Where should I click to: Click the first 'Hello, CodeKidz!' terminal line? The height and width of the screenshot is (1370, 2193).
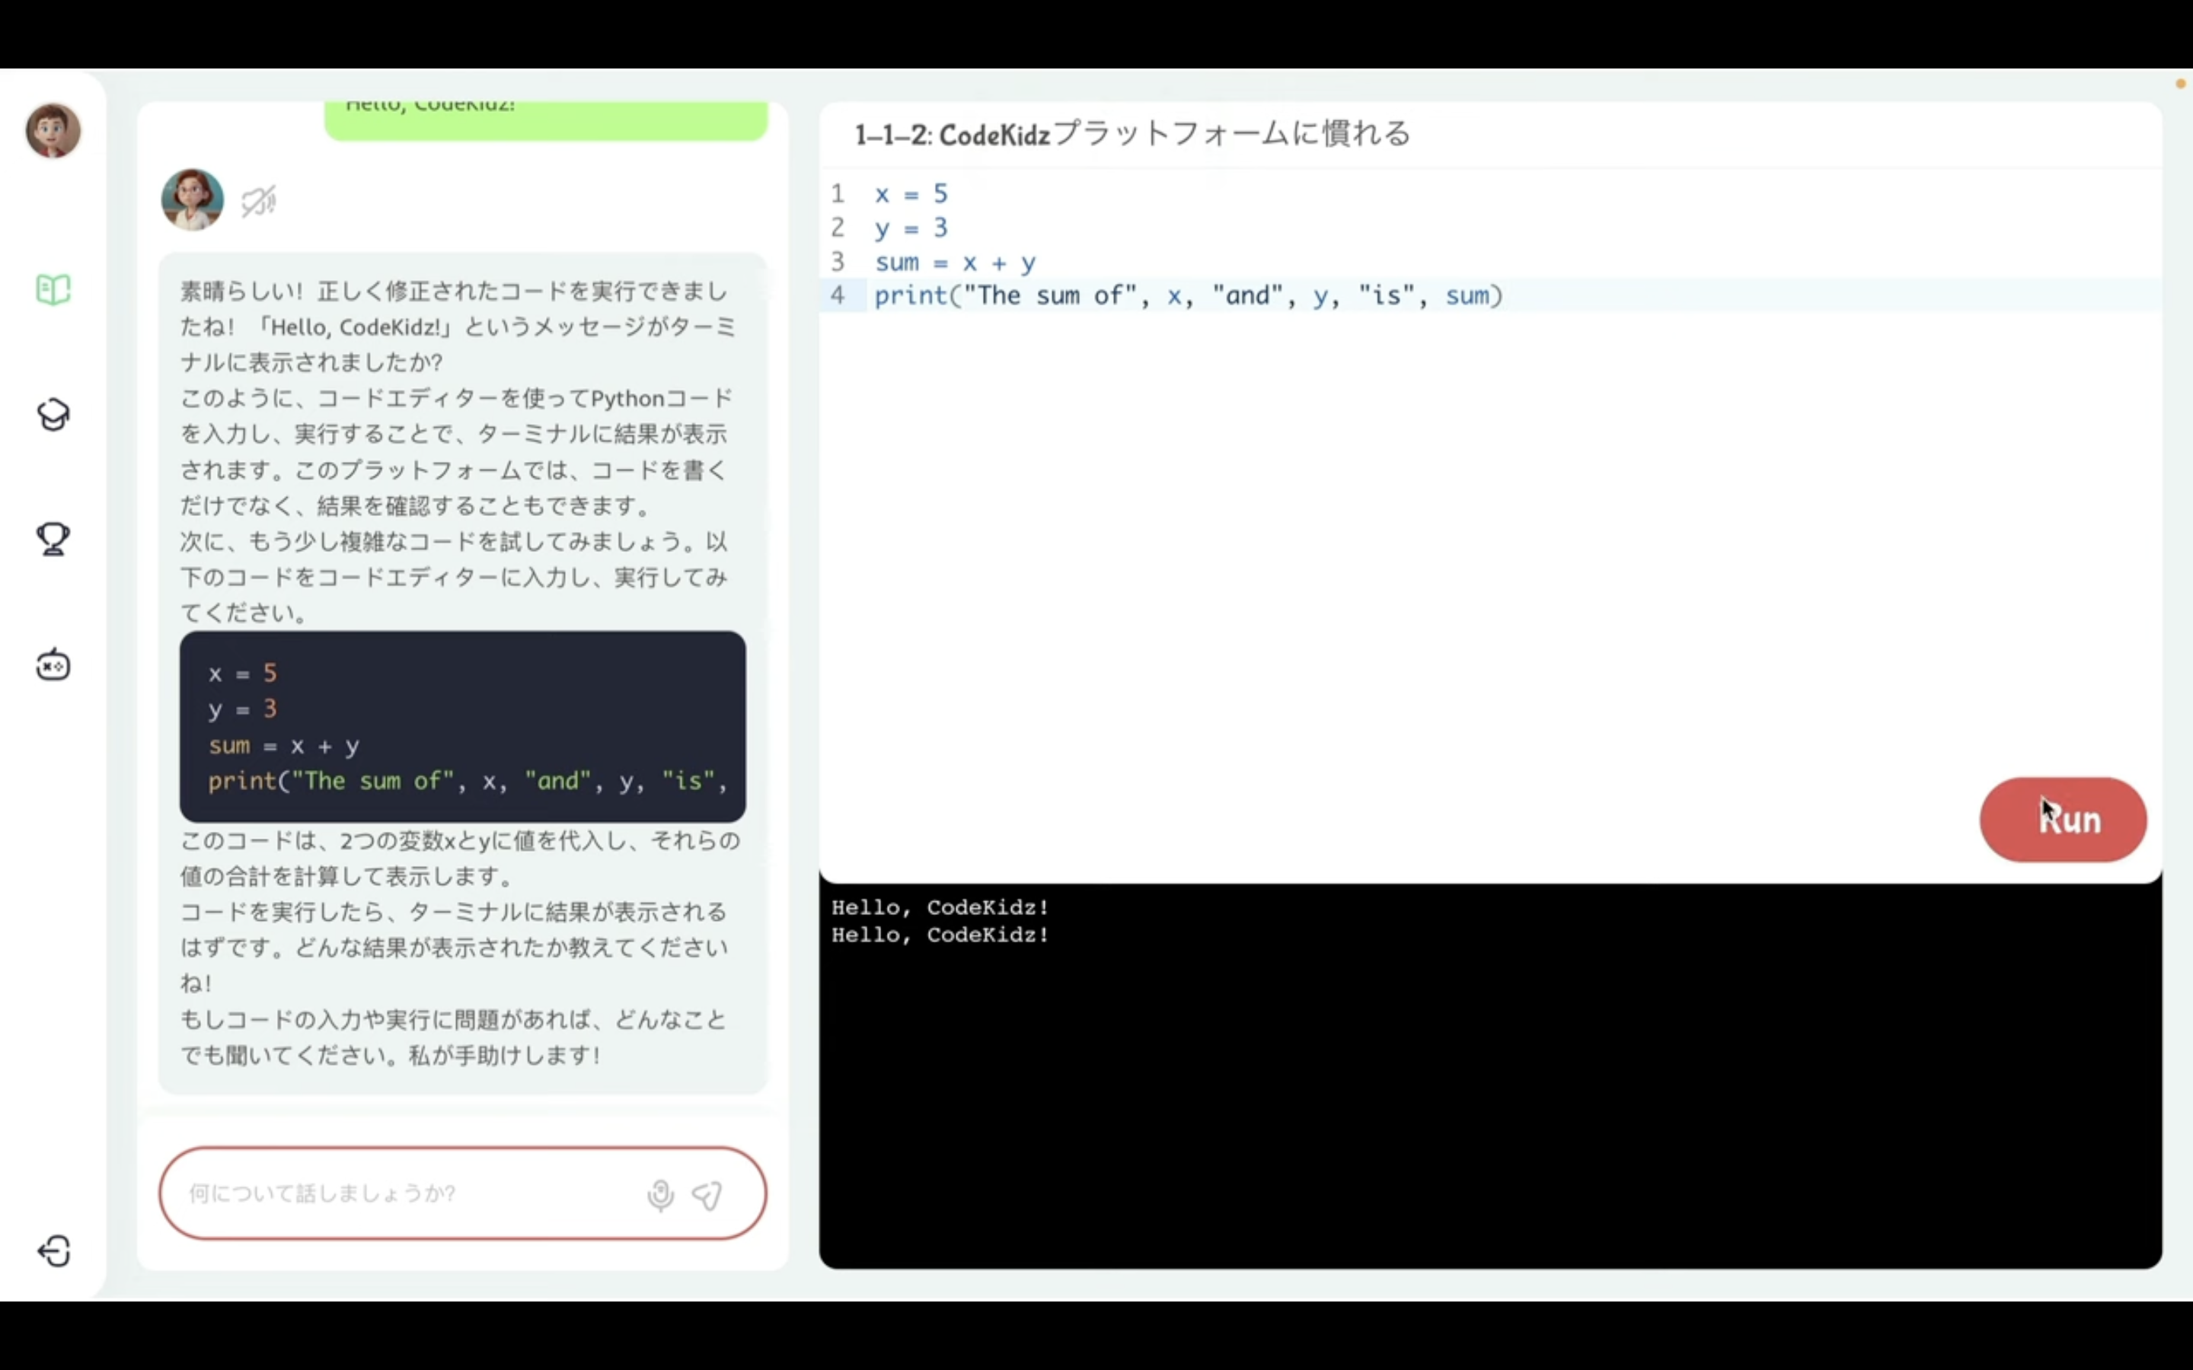coord(940,907)
